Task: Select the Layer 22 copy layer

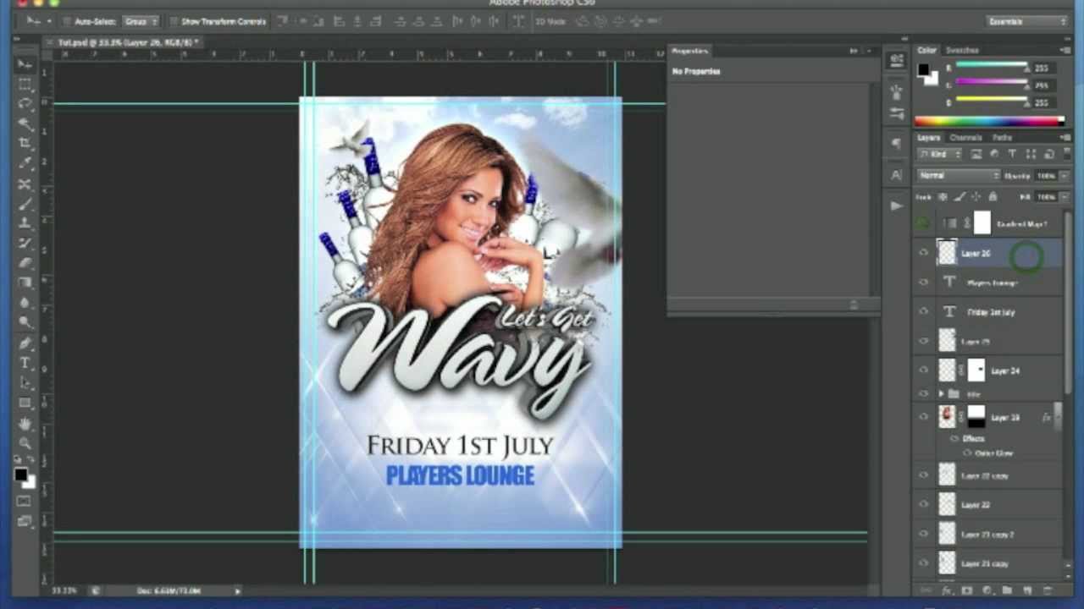Action: (985, 475)
